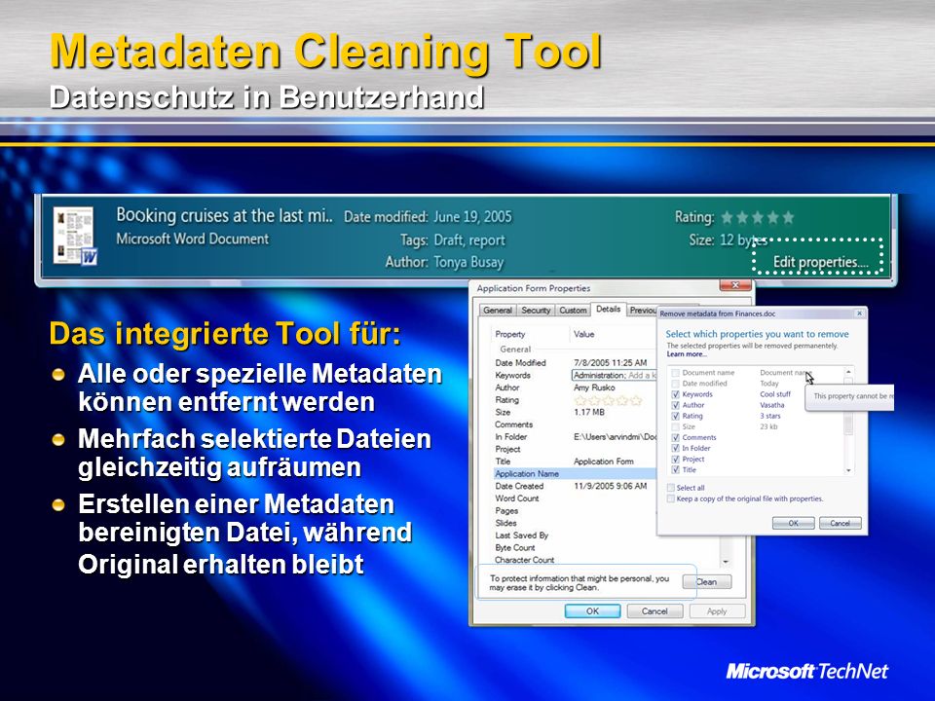The width and height of the screenshot is (935, 701).
Task: Click the Vasatha author value
Action: (x=772, y=405)
